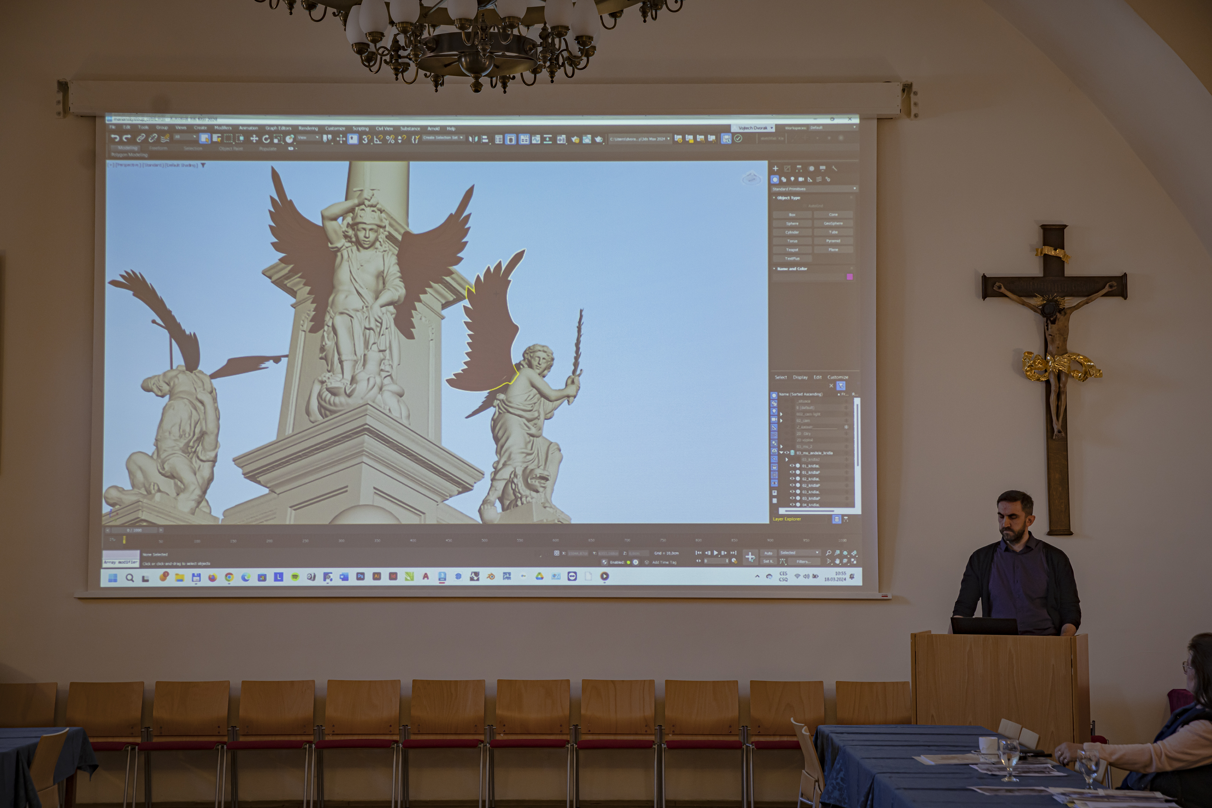Image resolution: width=1212 pixels, height=808 pixels.
Task: Activate the Select and Link tool
Action: coord(140,138)
